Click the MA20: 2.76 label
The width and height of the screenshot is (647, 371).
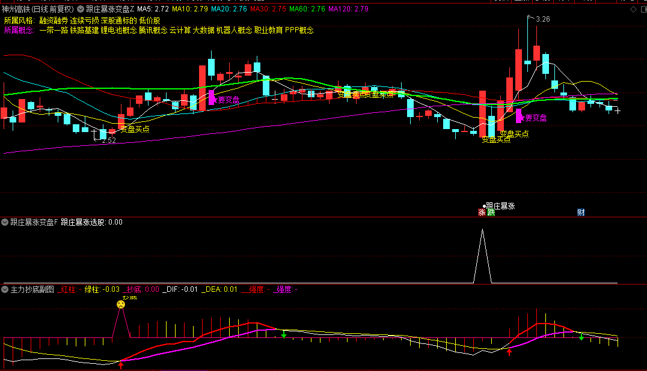229,9
